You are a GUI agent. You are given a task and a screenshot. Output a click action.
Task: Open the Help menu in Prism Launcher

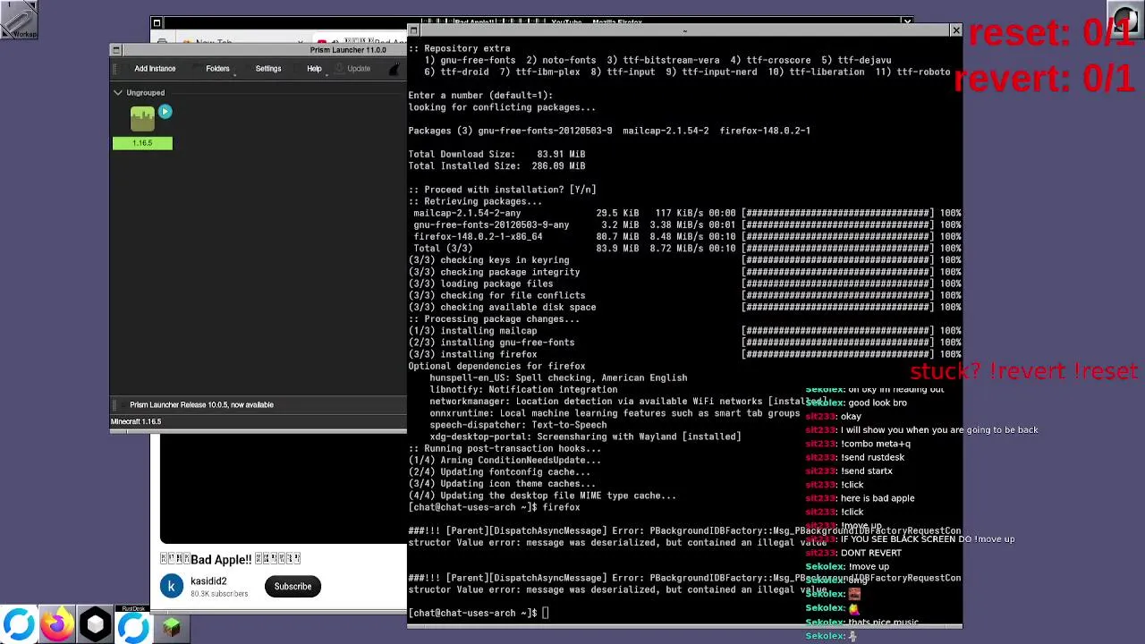[x=314, y=68]
